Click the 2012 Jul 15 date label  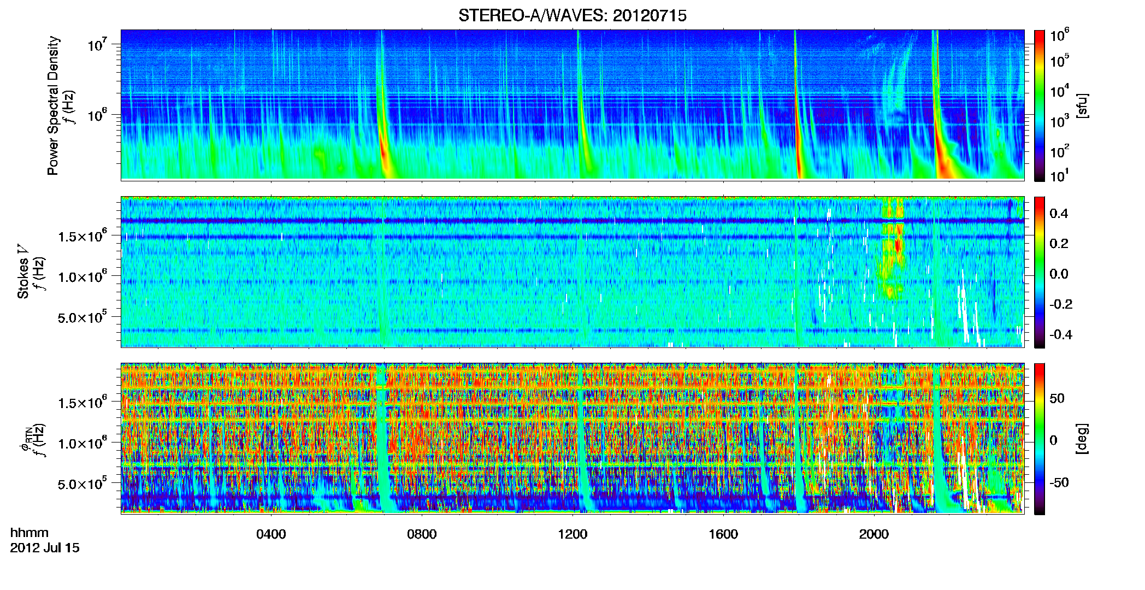45,548
